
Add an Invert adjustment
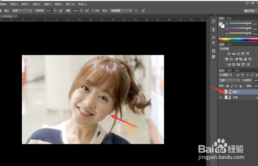pyautogui.click(x=229, y=64)
